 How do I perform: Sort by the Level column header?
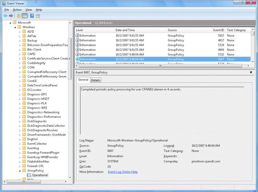95,30
